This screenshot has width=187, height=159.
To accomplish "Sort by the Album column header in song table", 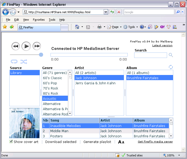I will tap(151, 120).
